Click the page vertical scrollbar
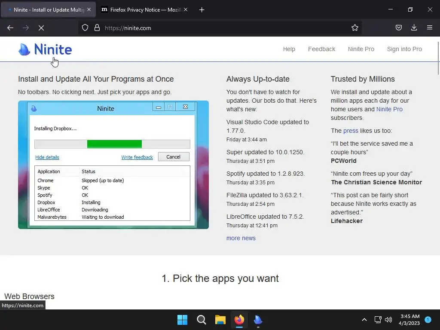The width and height of the screenshot is (440, 330). pyautogui.click(x=438, y=58)
